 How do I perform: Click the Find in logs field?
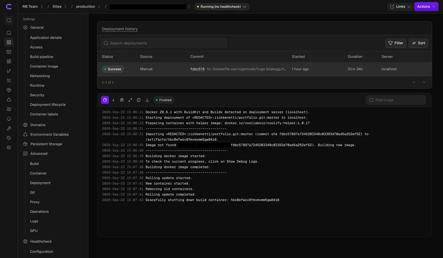coord(396,100)
